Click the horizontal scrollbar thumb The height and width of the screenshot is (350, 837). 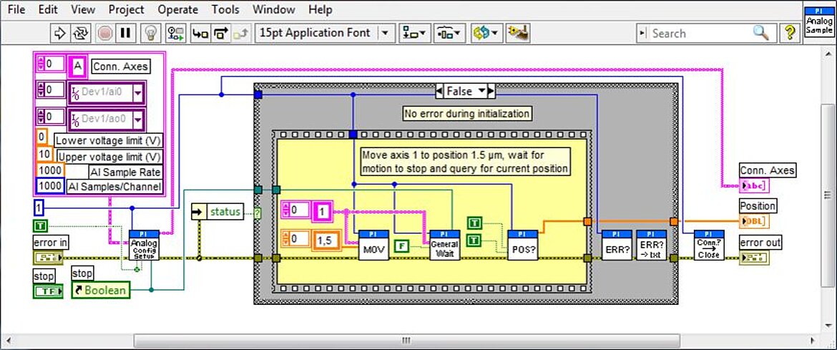click(407, 341)
